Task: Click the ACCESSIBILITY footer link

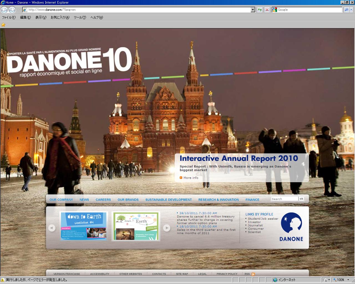Action: 100,274
